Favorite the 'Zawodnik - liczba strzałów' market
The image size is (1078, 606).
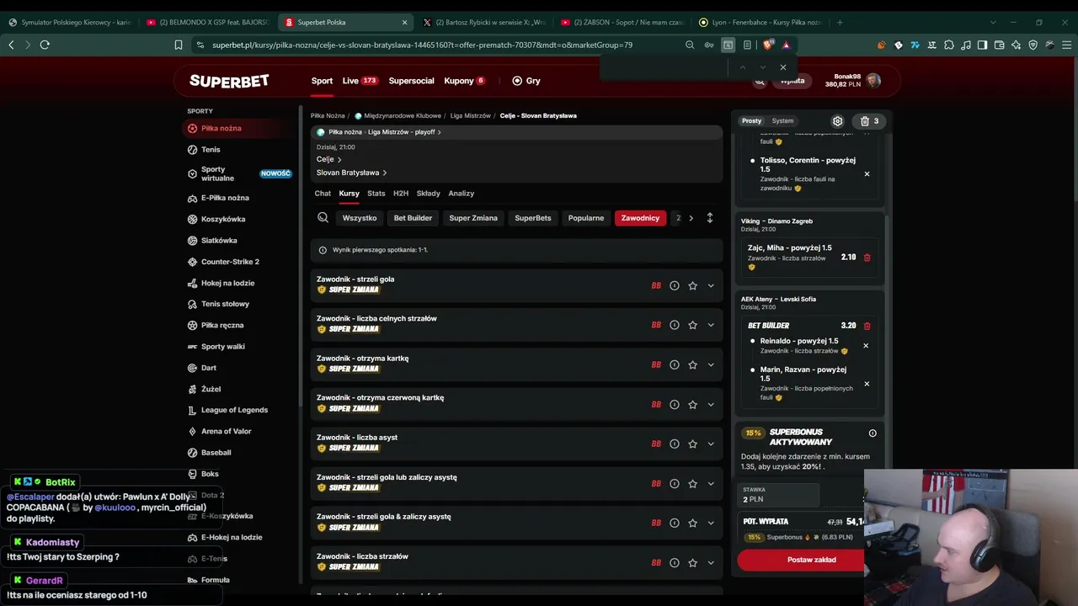point(692,562)
